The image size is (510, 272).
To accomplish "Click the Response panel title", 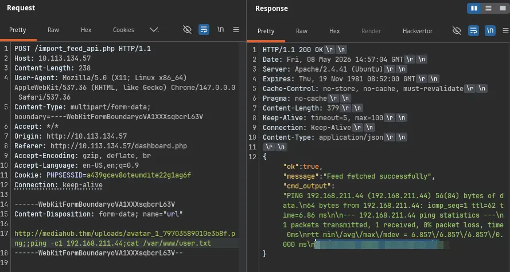I will point(271,9).
